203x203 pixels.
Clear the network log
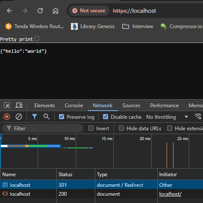point(19,117)
